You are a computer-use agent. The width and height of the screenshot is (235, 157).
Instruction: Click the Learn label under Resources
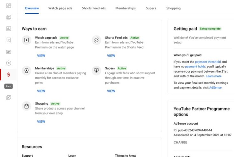pos(72,155)
